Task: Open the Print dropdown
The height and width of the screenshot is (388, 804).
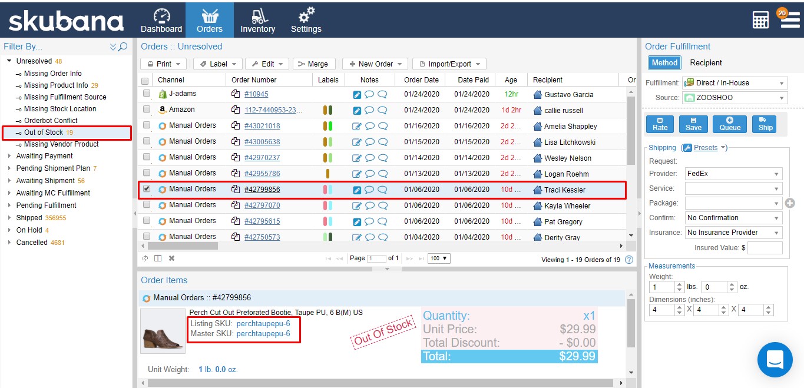Action: tap(164, 64)
